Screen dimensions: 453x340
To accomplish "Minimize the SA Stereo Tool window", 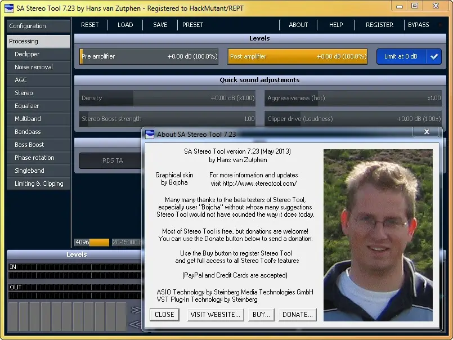I will point(400,6).
